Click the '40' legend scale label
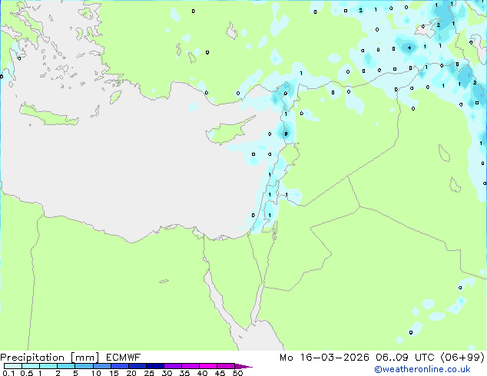This screenshot has height=376, width=487. tap(202, 373)
